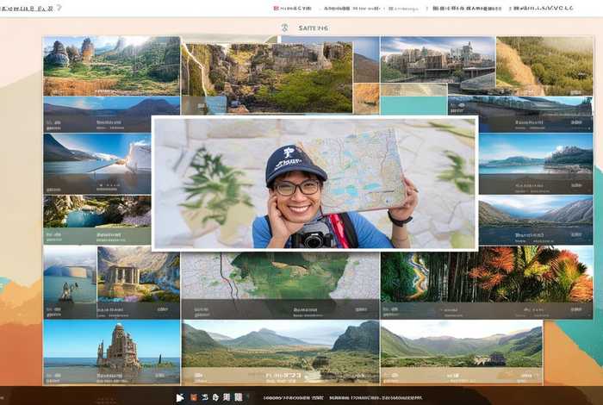Click the green terrain map thumbnail

point(280,277)
